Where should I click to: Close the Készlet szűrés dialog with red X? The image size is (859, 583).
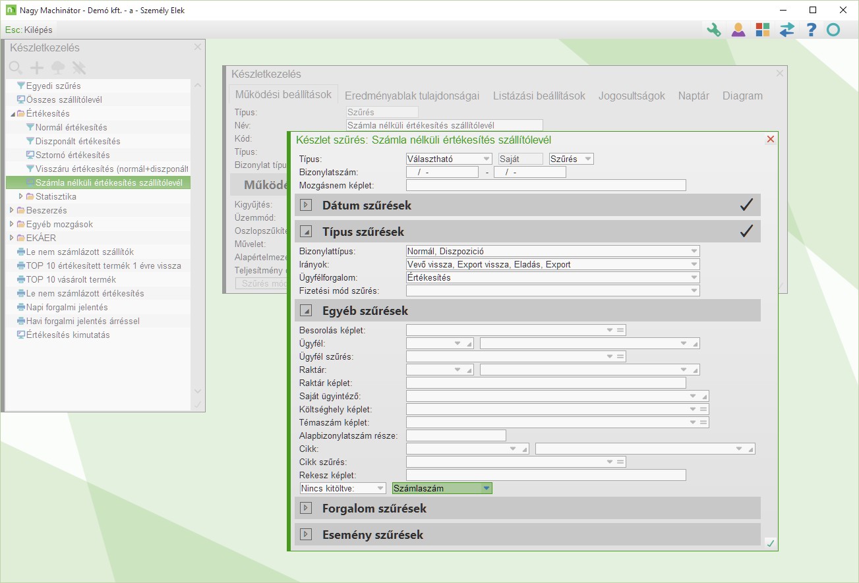click(771, 140)
